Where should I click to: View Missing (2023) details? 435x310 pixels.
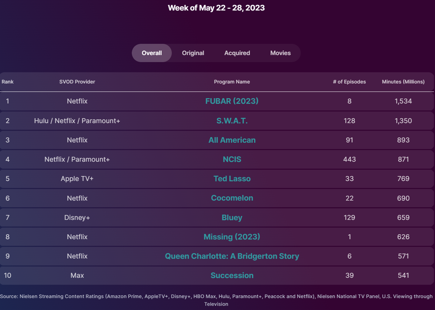pyautogui.click(x=232, y=237)
